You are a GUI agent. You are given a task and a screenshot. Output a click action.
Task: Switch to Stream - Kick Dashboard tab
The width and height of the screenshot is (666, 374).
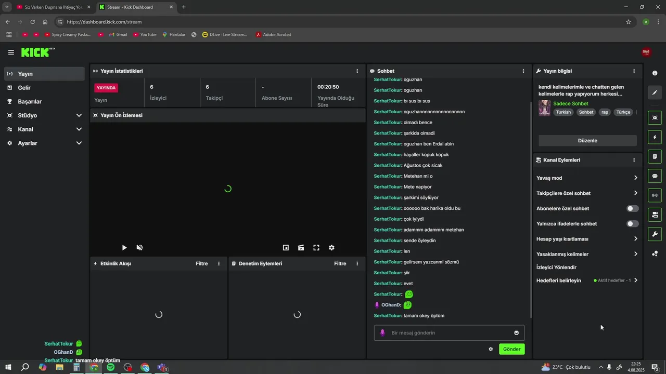(x=137, y=7)
